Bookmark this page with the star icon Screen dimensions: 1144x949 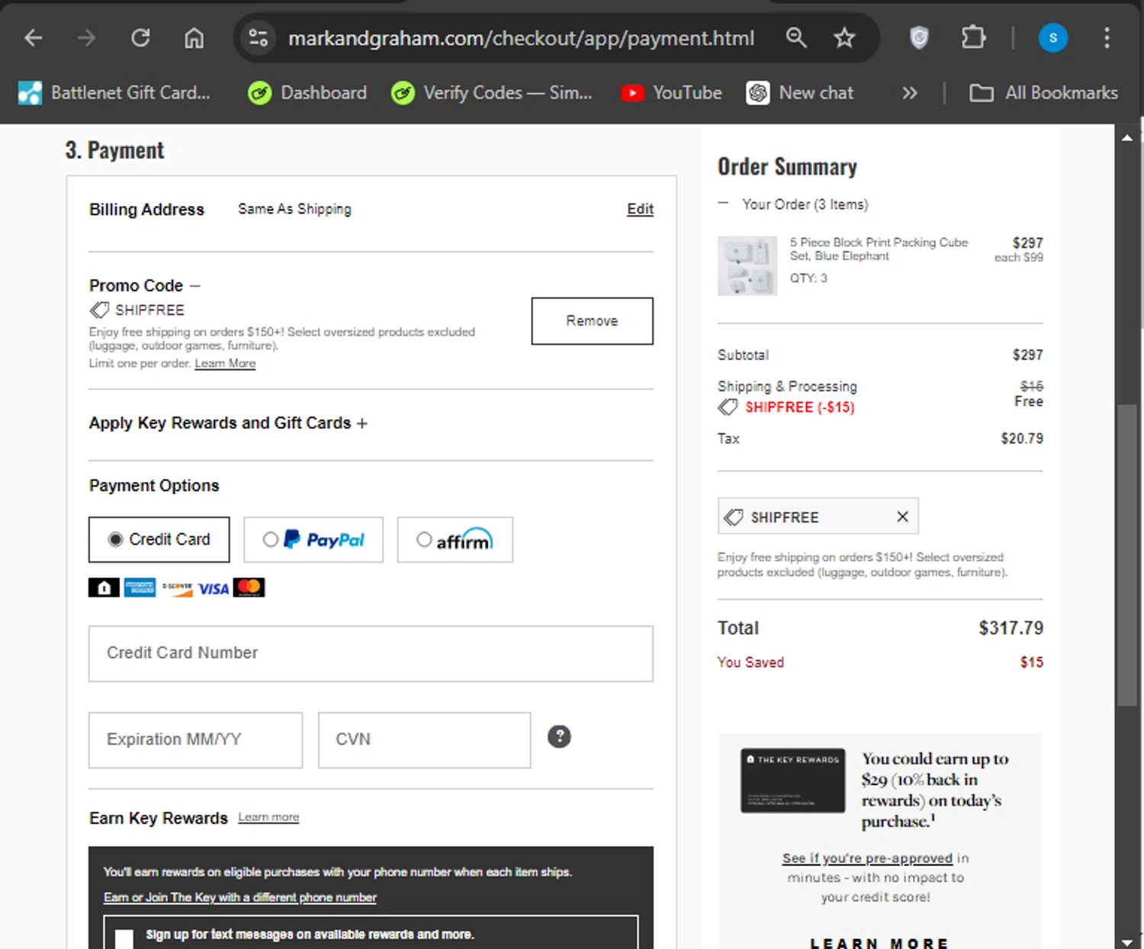tap(844, 37)
